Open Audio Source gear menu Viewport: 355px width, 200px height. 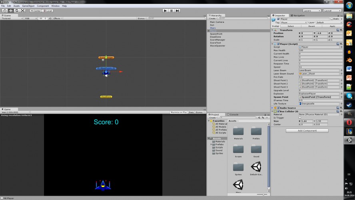341,108
